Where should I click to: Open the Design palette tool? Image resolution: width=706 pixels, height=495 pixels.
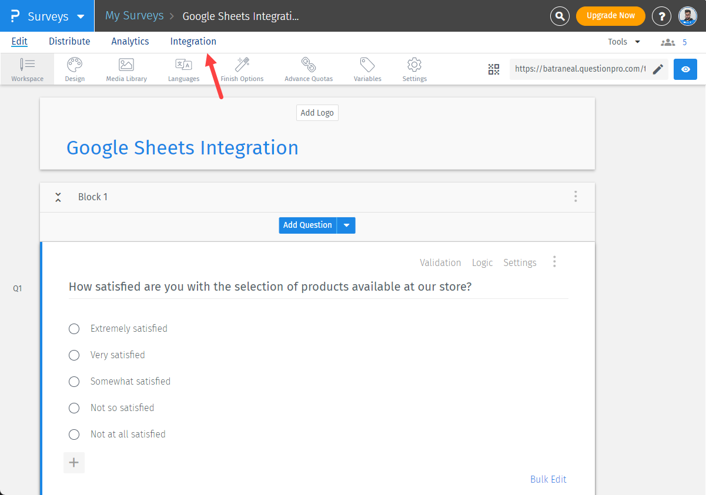pyautogui.click(x=75, y=69)
